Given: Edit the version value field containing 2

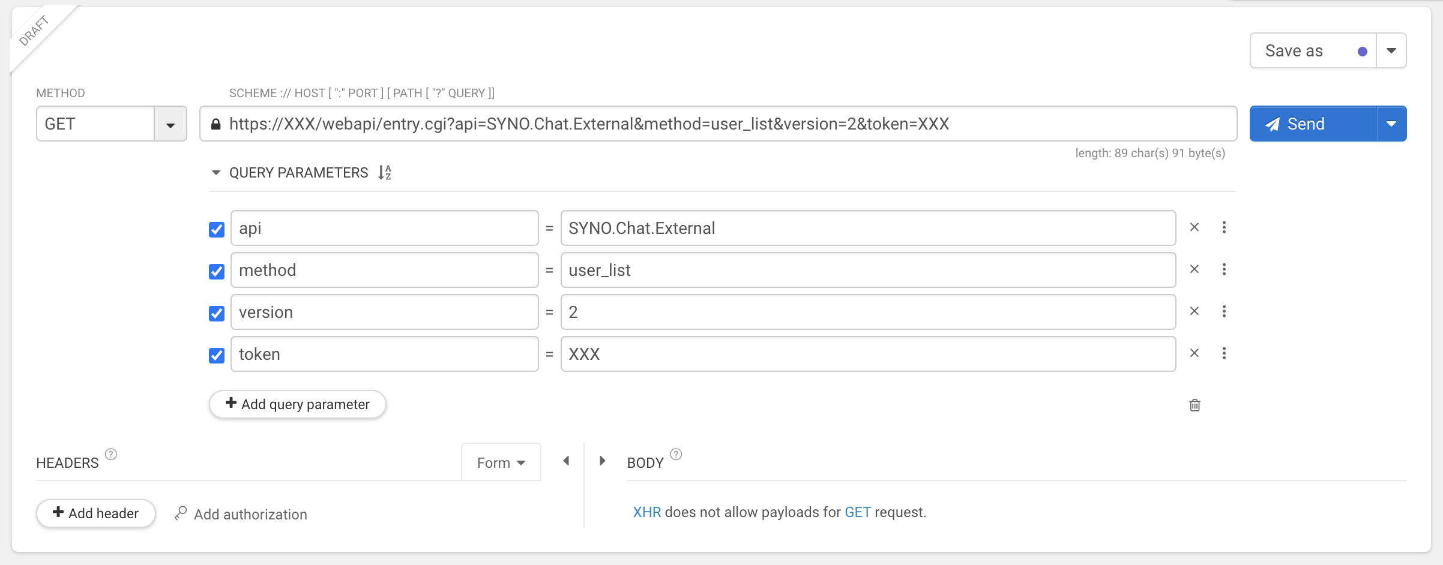Looking at the screenshot, I should point(868,312).
